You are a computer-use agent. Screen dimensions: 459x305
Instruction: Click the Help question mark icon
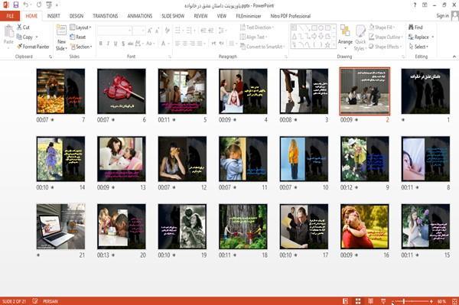point(415,5)
